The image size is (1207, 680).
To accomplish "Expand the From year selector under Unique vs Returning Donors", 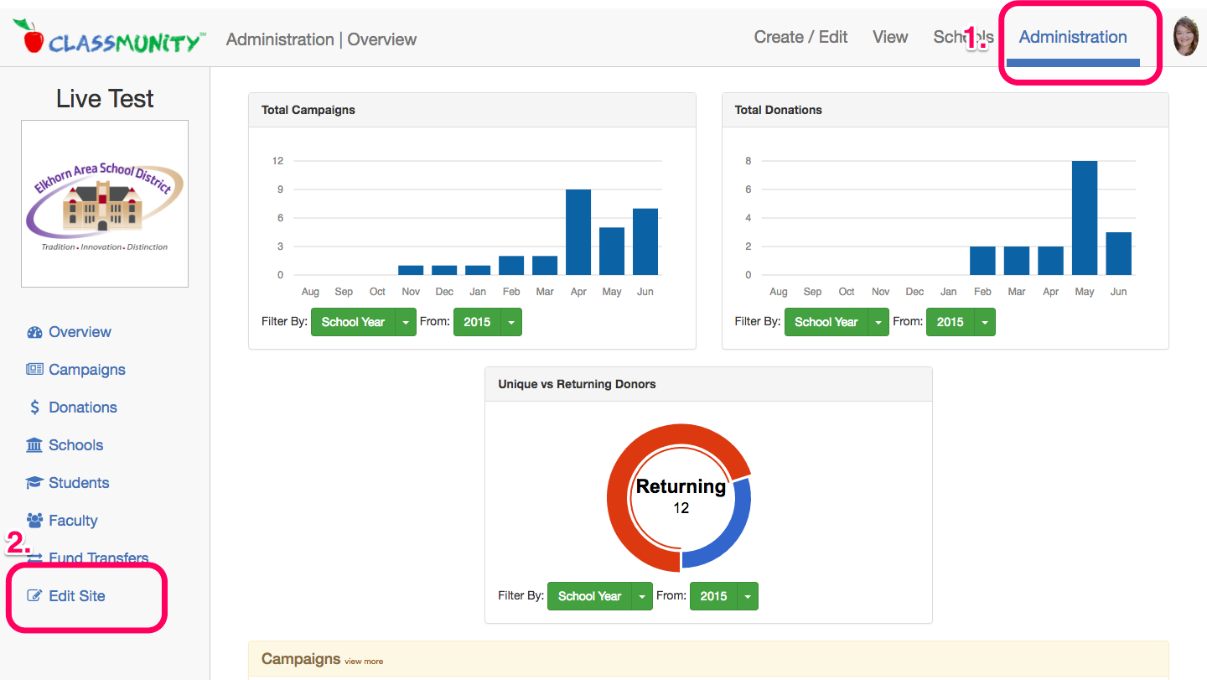I will click(x=748, y=595).
